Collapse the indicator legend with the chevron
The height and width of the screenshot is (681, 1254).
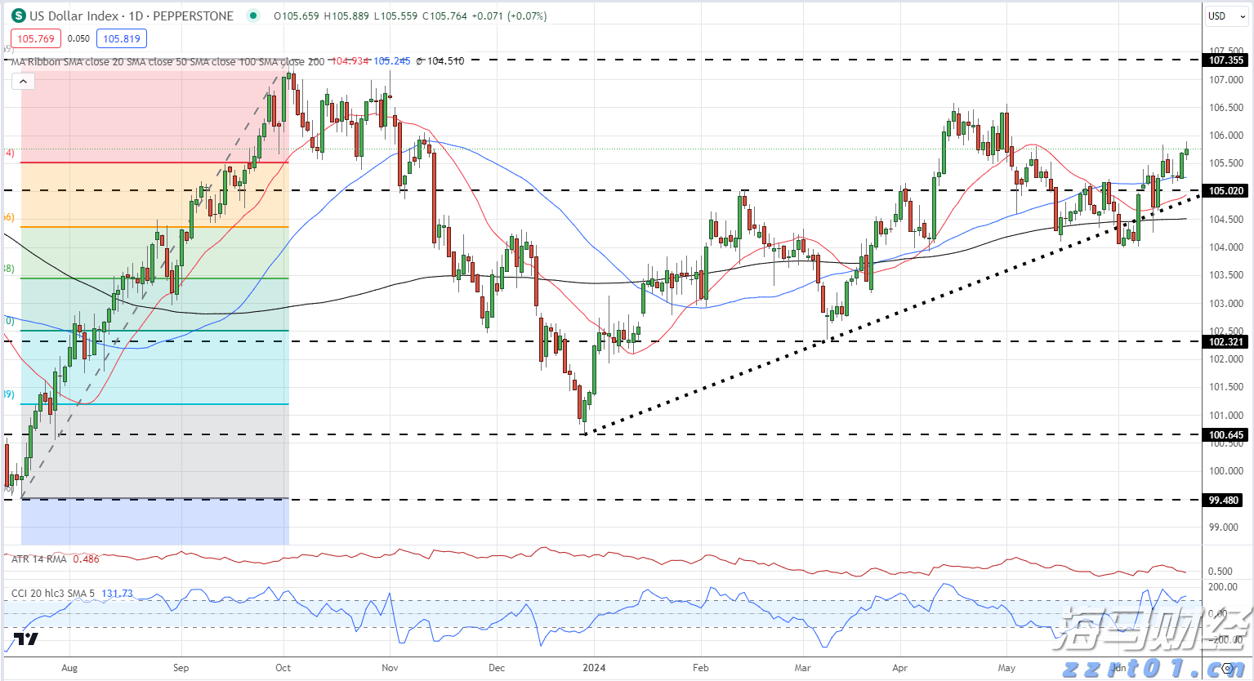click(x=23, y=81)
